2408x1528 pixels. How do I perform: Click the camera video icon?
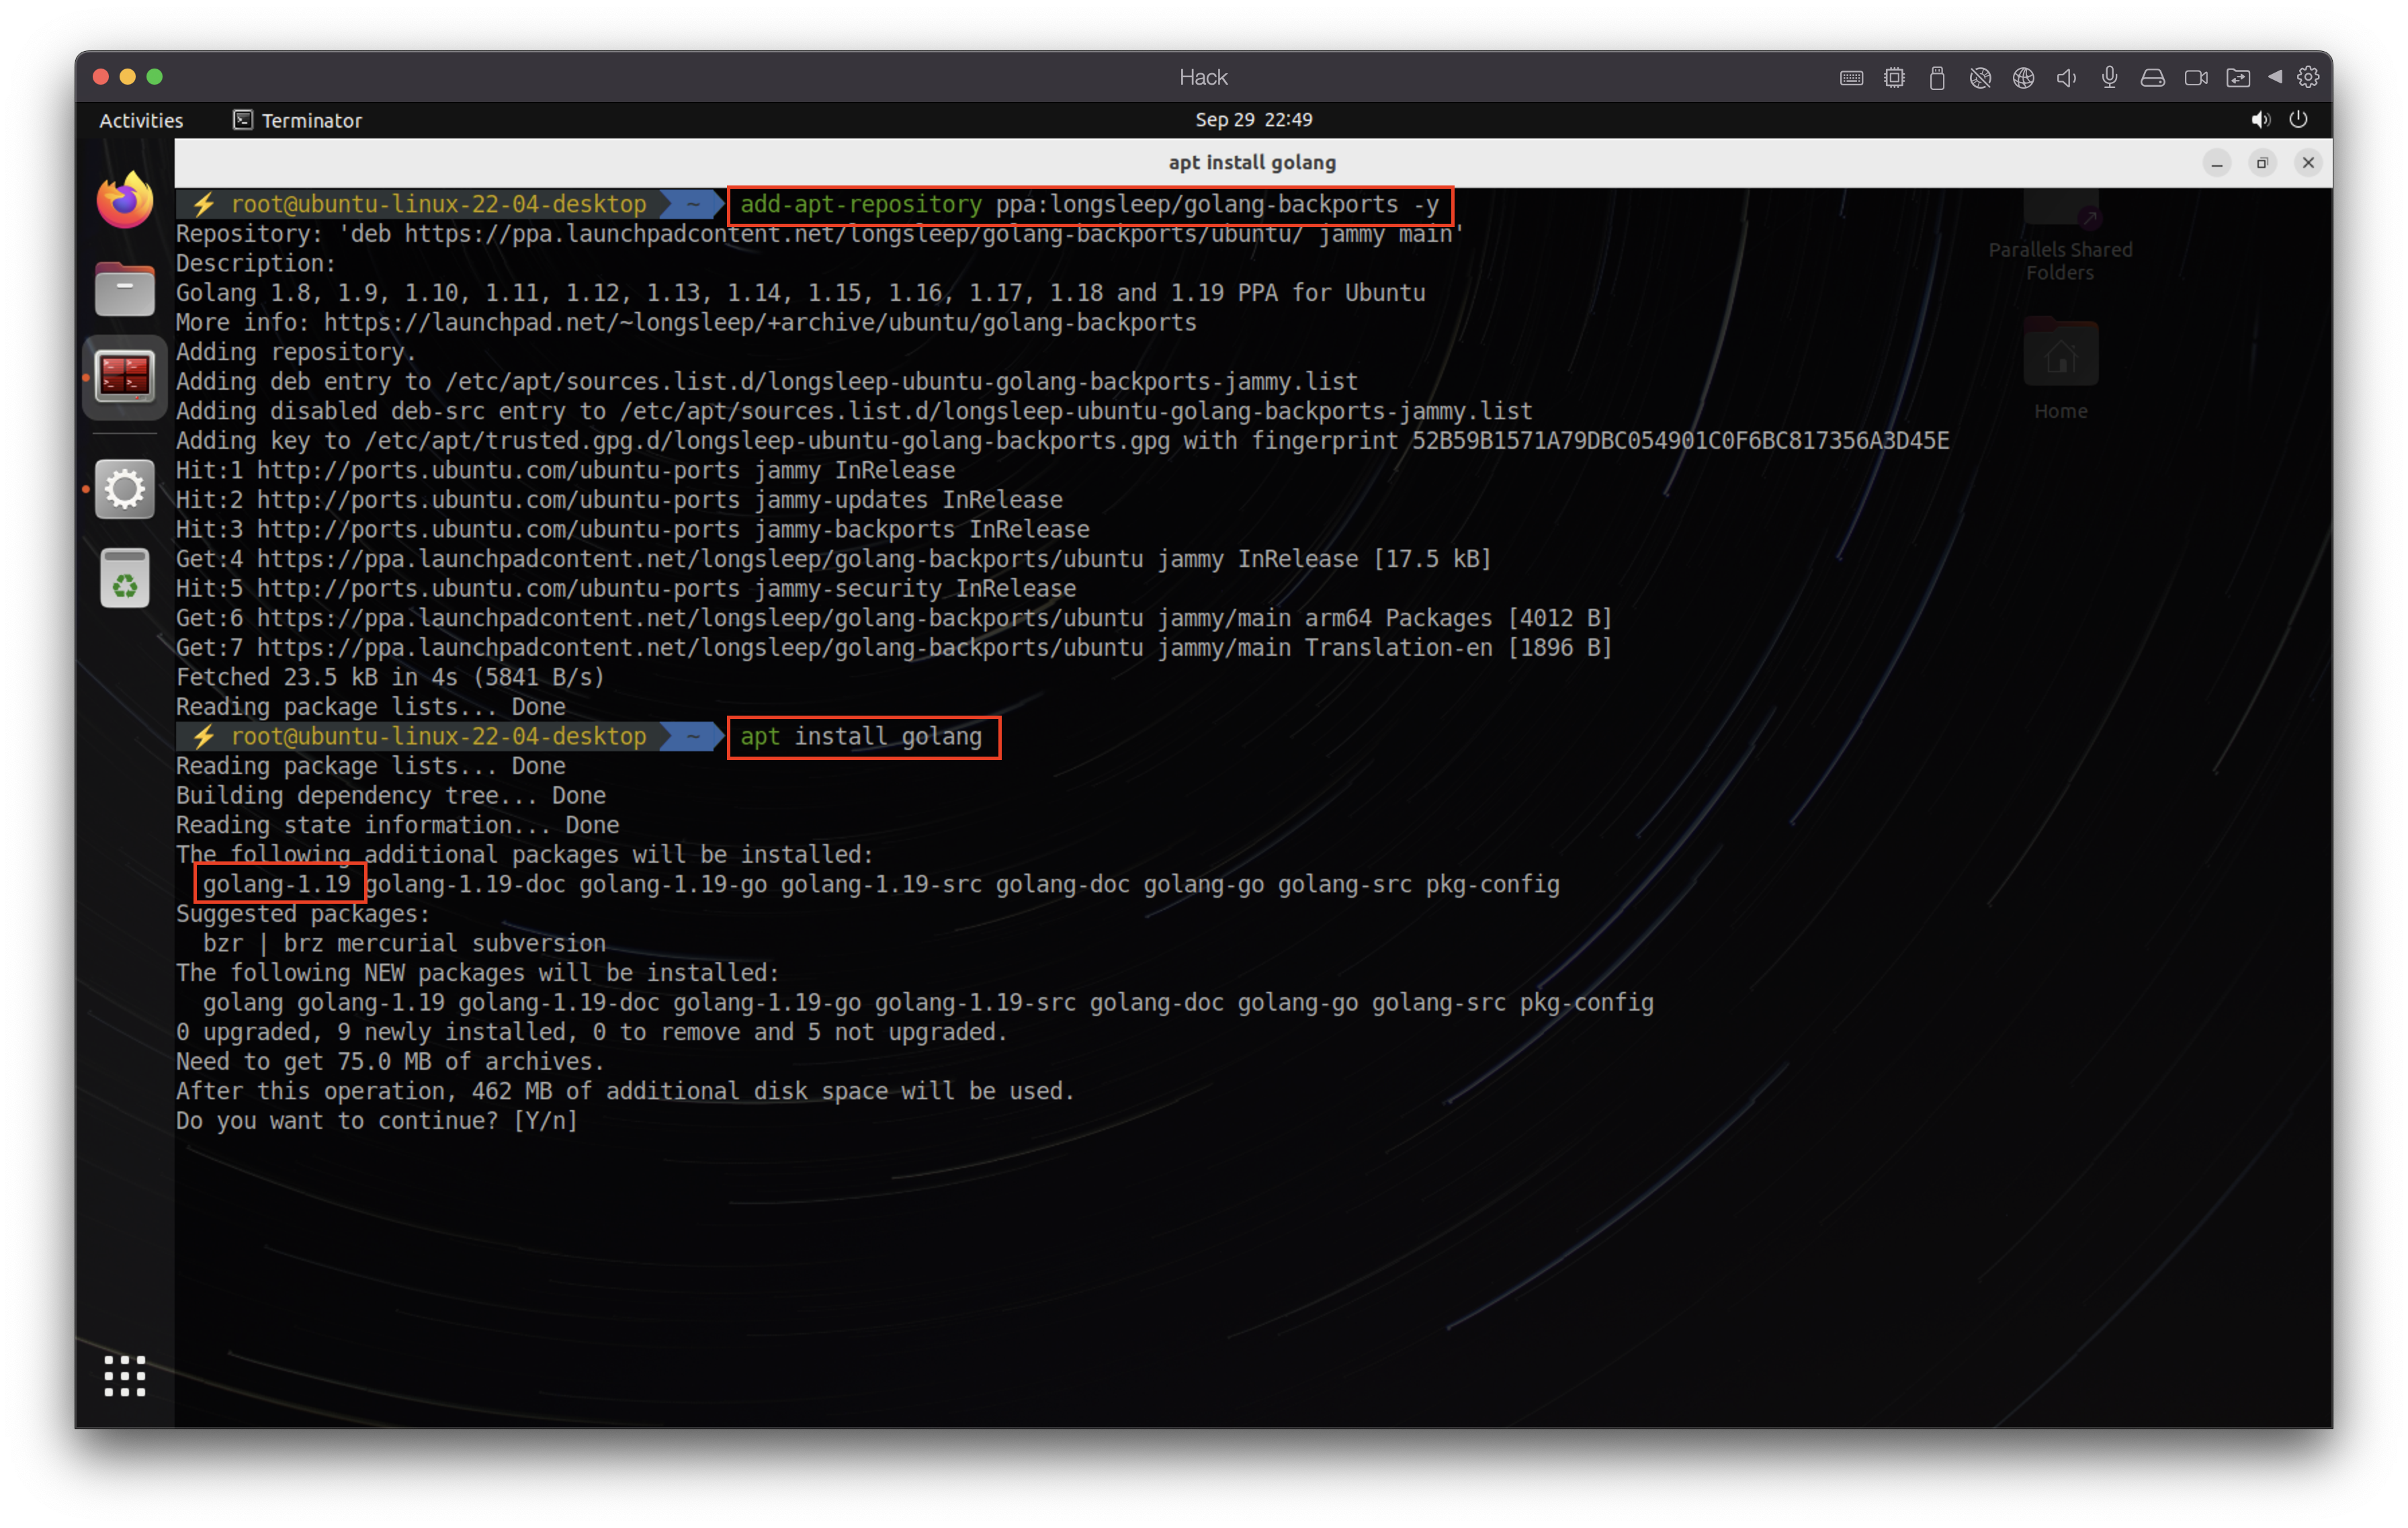pyautogui.click(x=2196, y=78)
